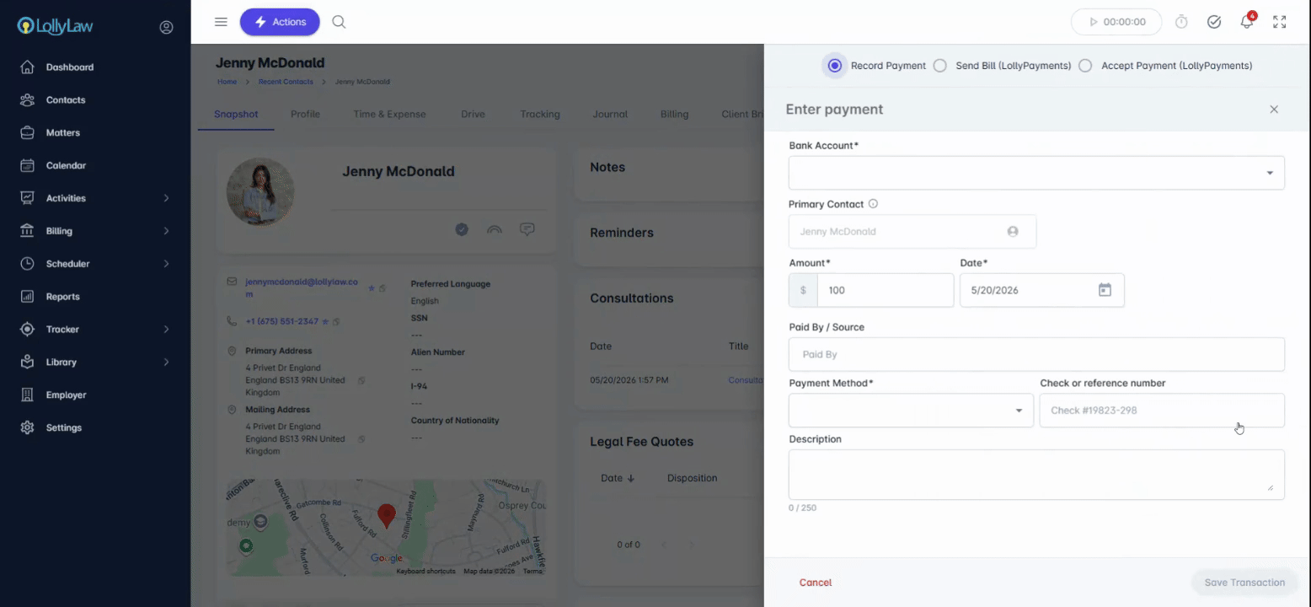Click the LollyLaw logo
Image resolution: width=1311 pixels, height=607 pixels.
(x=56, y=26)
